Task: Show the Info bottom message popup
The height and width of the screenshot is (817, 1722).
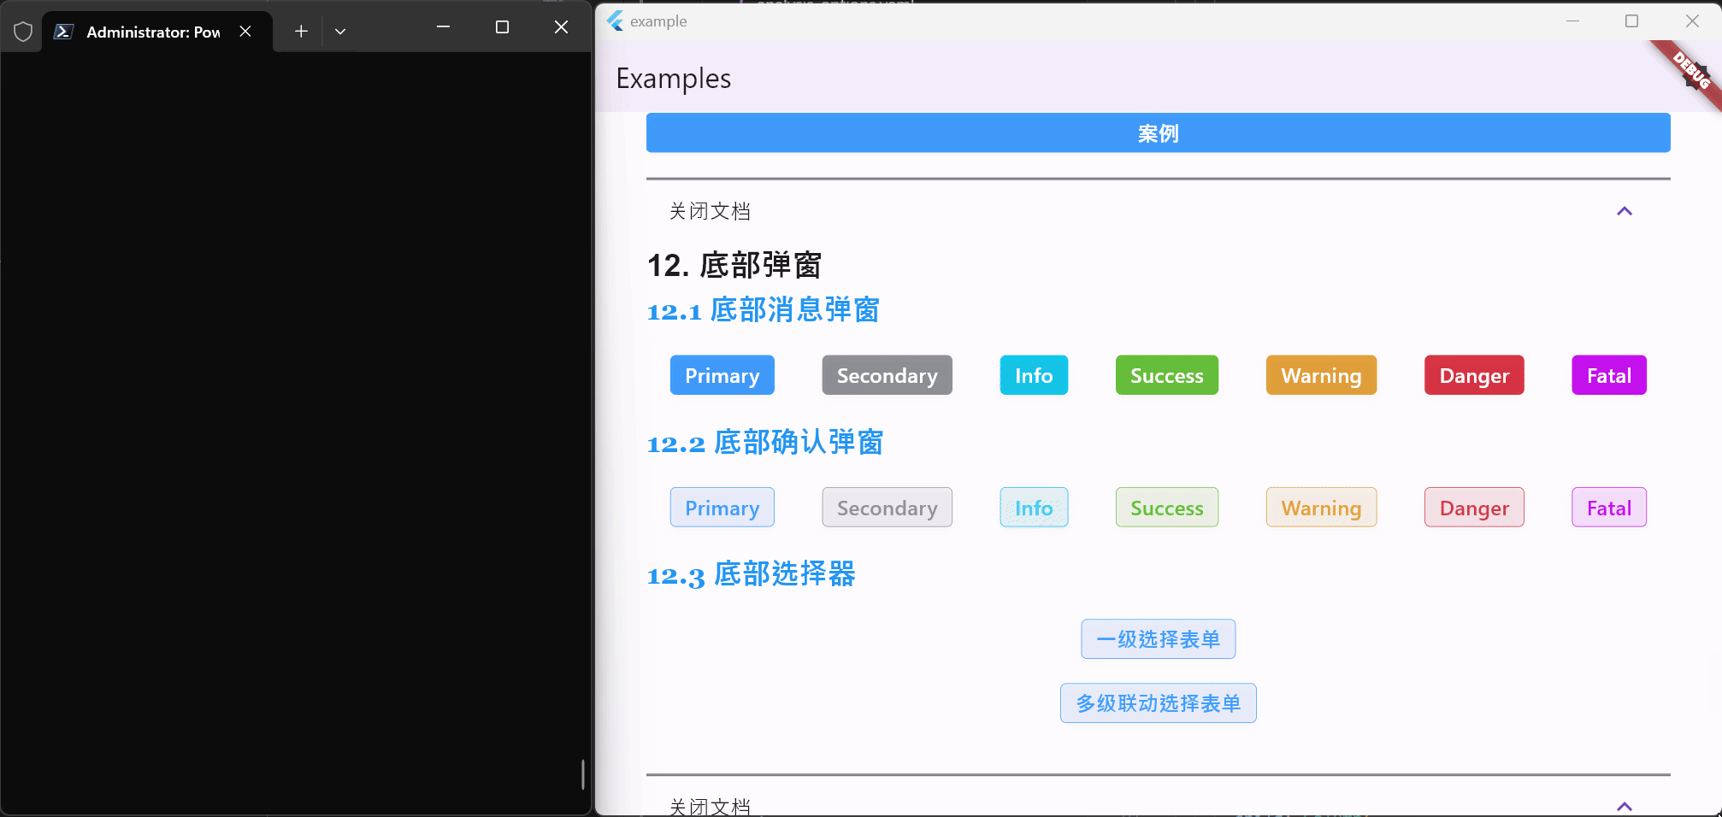Action: 1033,374
